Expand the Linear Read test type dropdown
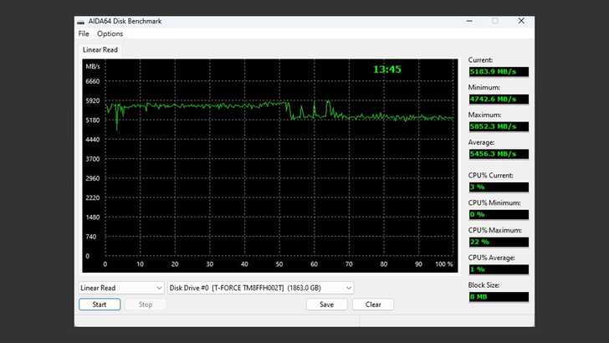Image resolution: width=609 pixels, height=343 pixels. tap(121, 288)
